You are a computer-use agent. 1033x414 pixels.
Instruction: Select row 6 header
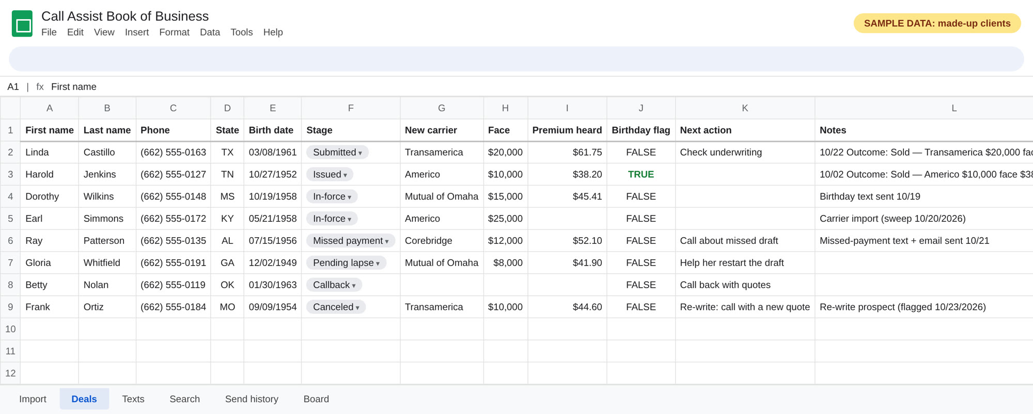point(10,241)
